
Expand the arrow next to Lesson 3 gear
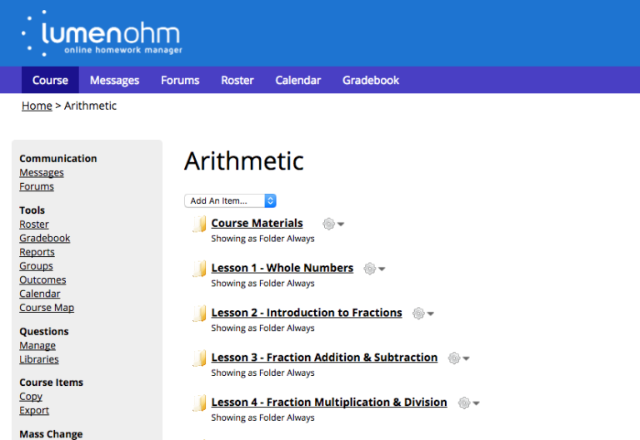(x=466, y=358)
